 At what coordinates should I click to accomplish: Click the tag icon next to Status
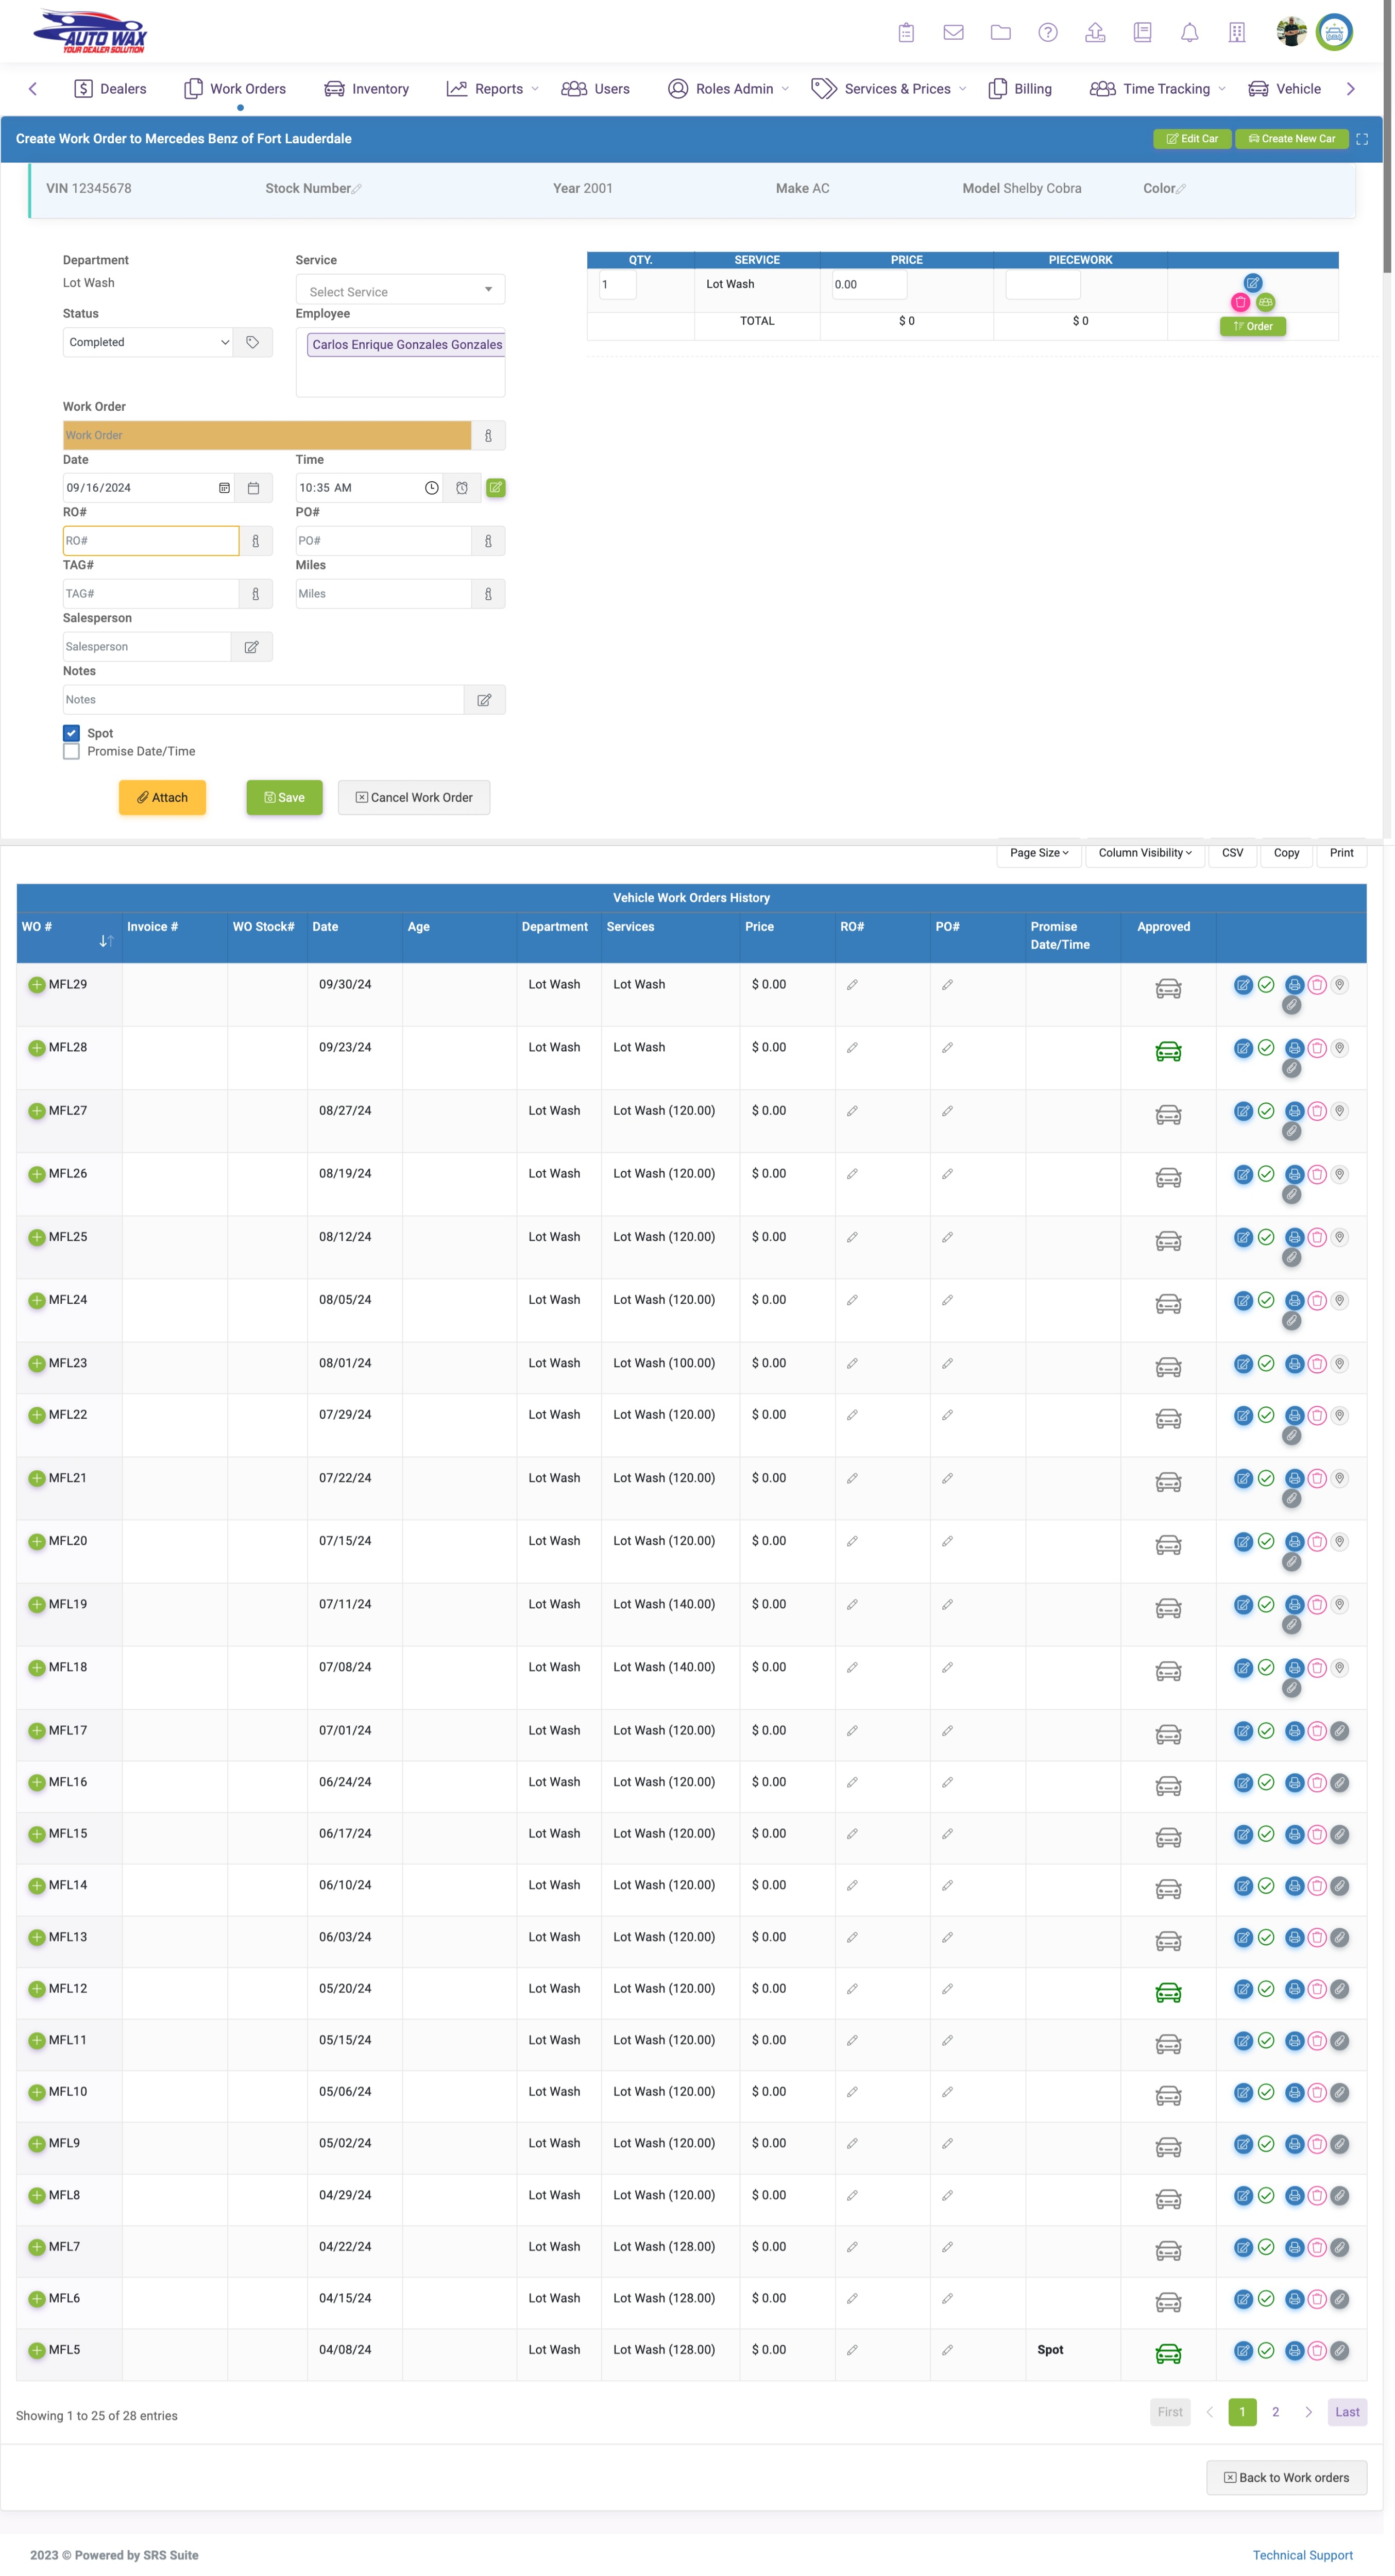253,342
